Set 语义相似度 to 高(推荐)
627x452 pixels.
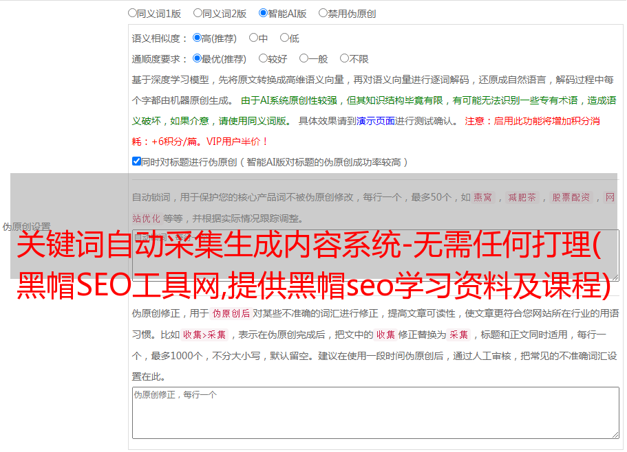[x=197, y=38]
